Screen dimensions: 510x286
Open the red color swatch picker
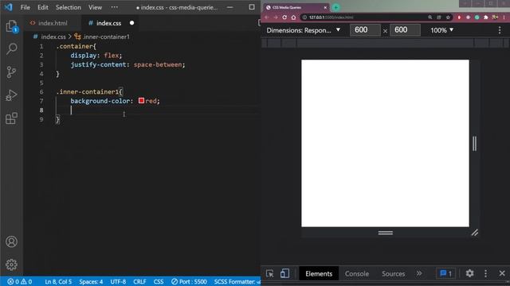point(141,101)
